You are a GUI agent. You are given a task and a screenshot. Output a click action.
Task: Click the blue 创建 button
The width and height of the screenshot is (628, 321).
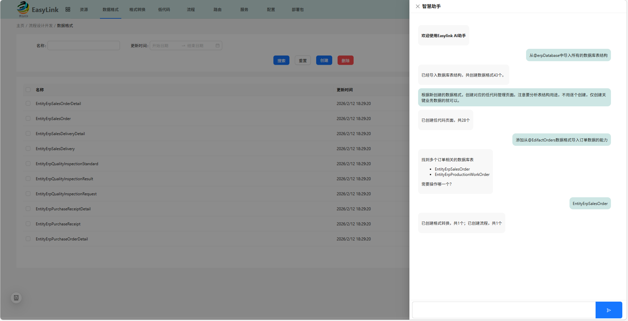tap(324, 61)
